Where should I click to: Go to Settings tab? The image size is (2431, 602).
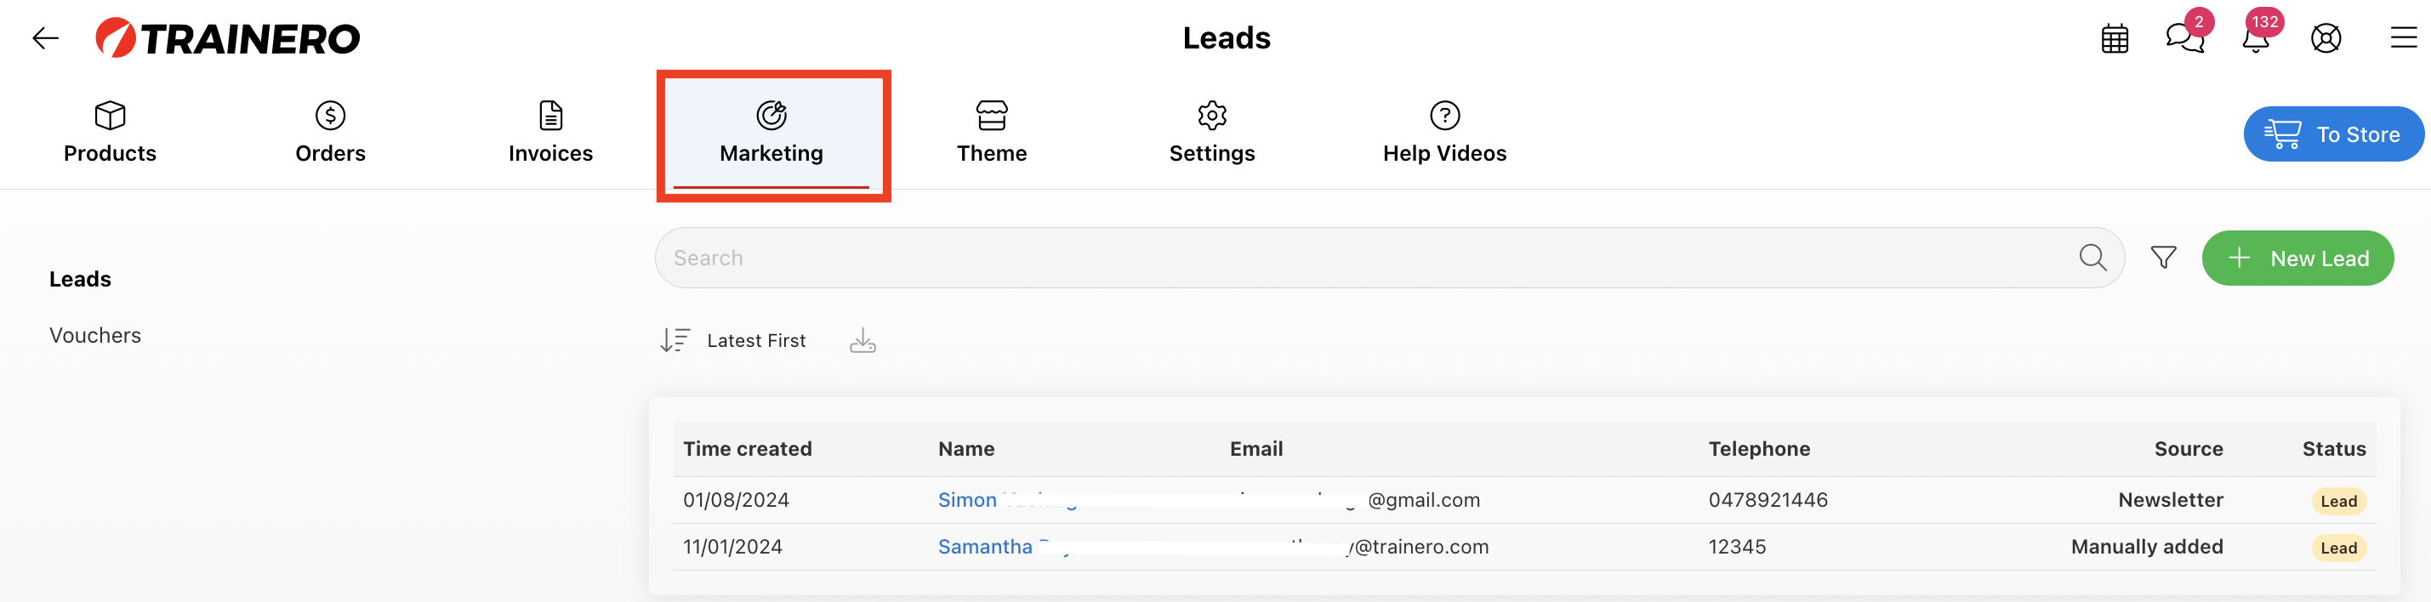[x=1213, y=132]
